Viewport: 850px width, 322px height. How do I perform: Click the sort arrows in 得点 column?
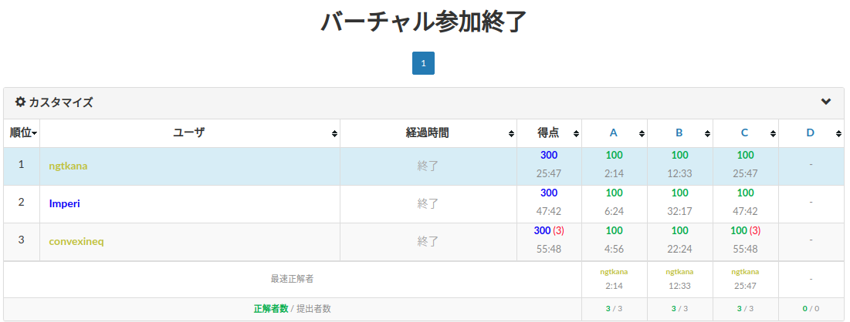576,134
